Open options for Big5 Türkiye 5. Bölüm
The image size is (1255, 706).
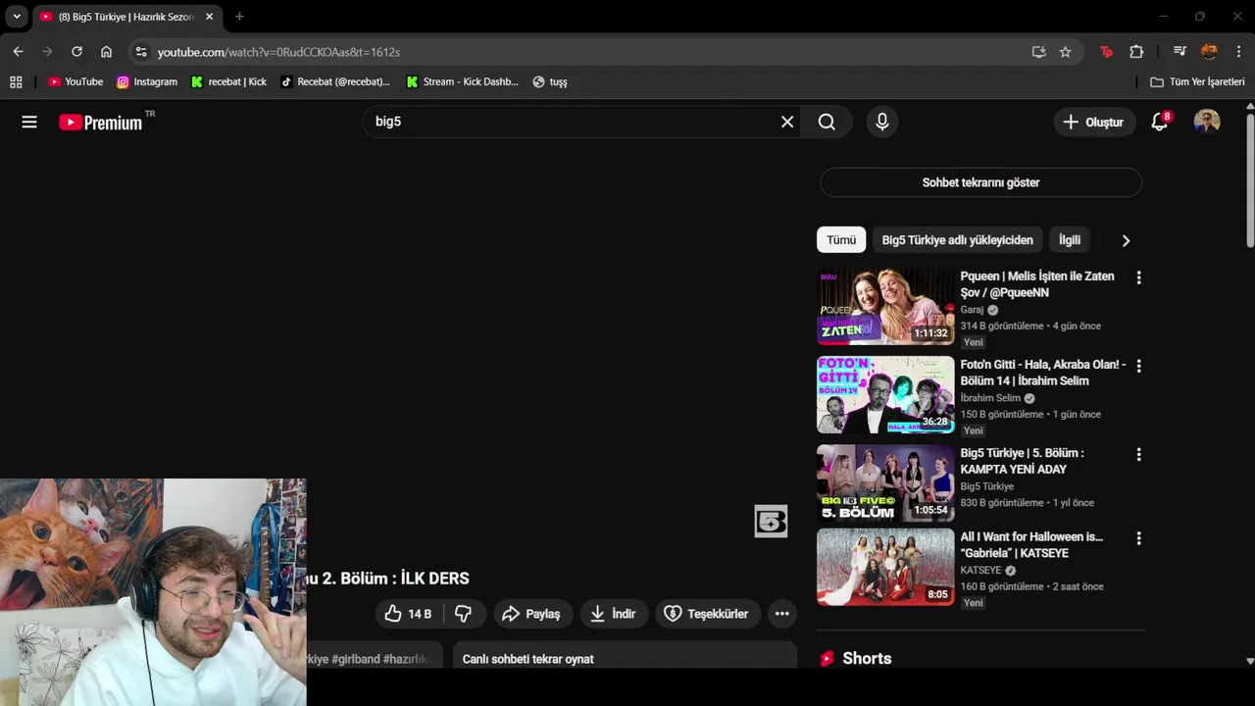[x=1138, y=455]
